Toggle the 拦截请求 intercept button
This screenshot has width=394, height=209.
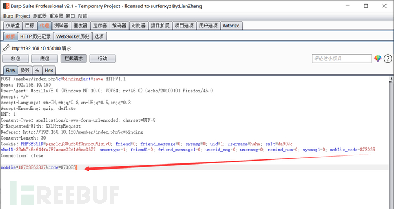pos(73,59)
